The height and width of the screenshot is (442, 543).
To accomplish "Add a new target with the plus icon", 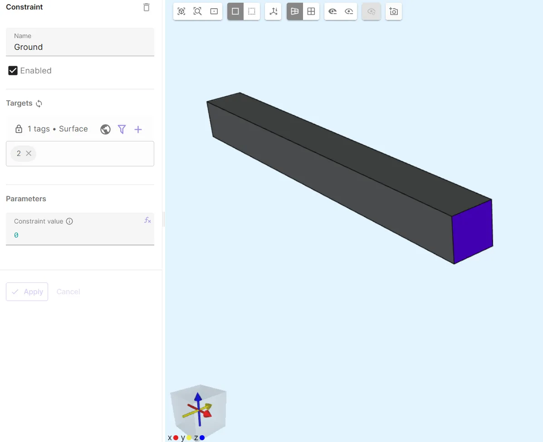I will (138, 130).
